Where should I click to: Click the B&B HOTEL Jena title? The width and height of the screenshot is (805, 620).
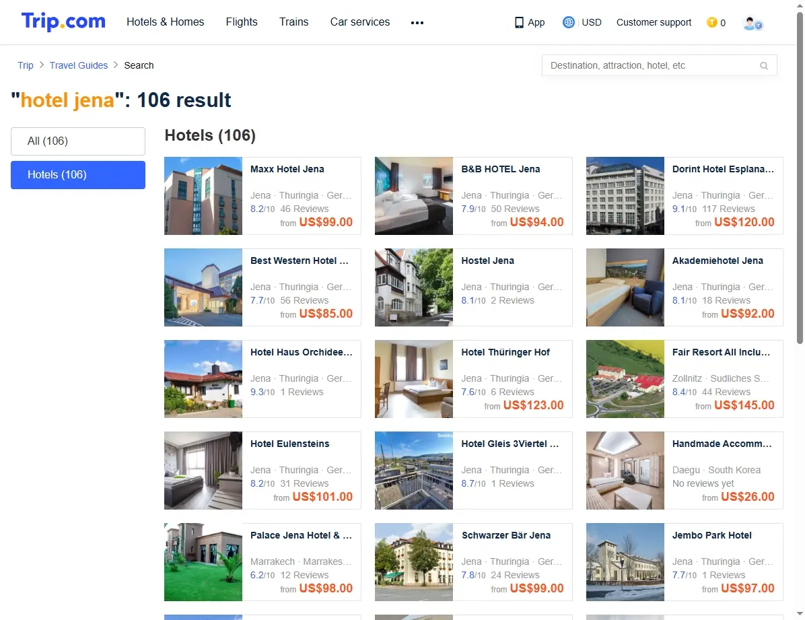point(501,169)
